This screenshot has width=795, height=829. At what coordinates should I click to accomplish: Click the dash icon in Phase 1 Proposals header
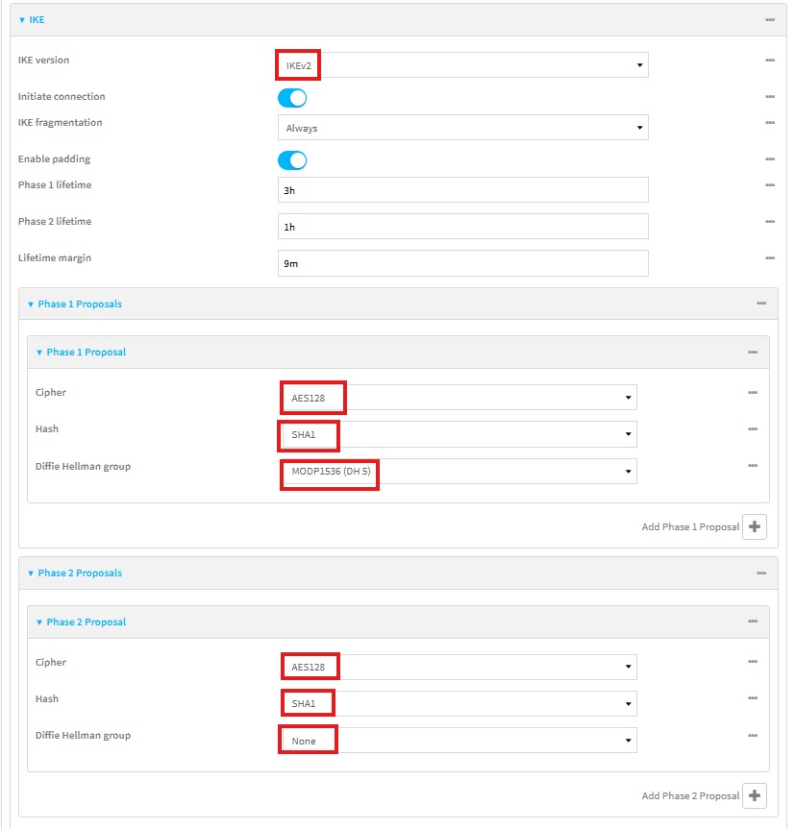(x=761, y=304)
